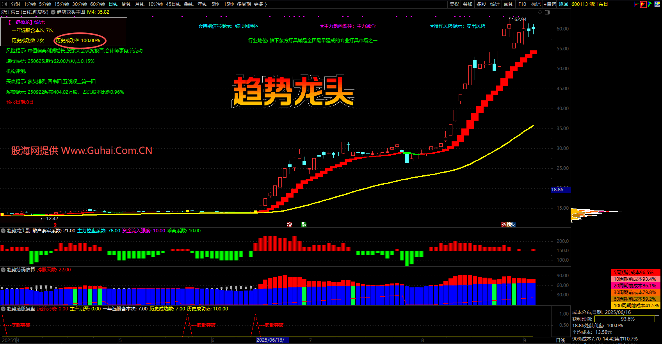Click the 获利比例 93.6% progress bar
Viewport: 662px width, 344px height.
point(627,319)
